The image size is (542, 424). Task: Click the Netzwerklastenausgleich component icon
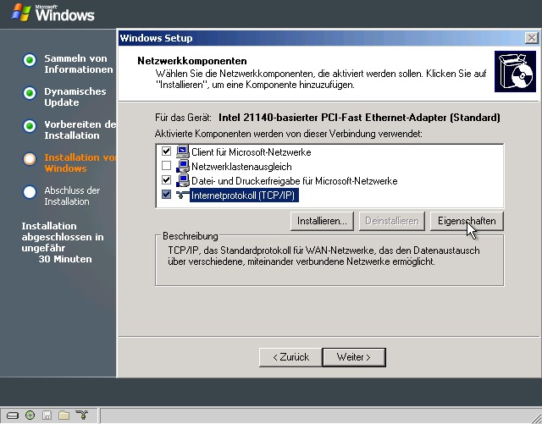[182, 167]
